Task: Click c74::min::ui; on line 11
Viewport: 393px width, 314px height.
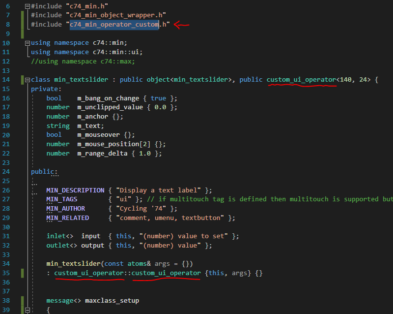Action: pyautogui.click(x=118, y=52)
